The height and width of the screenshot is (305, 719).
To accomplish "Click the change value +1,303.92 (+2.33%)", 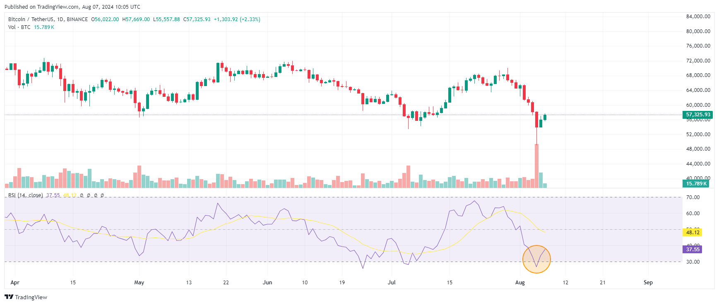I will point(237,19).
